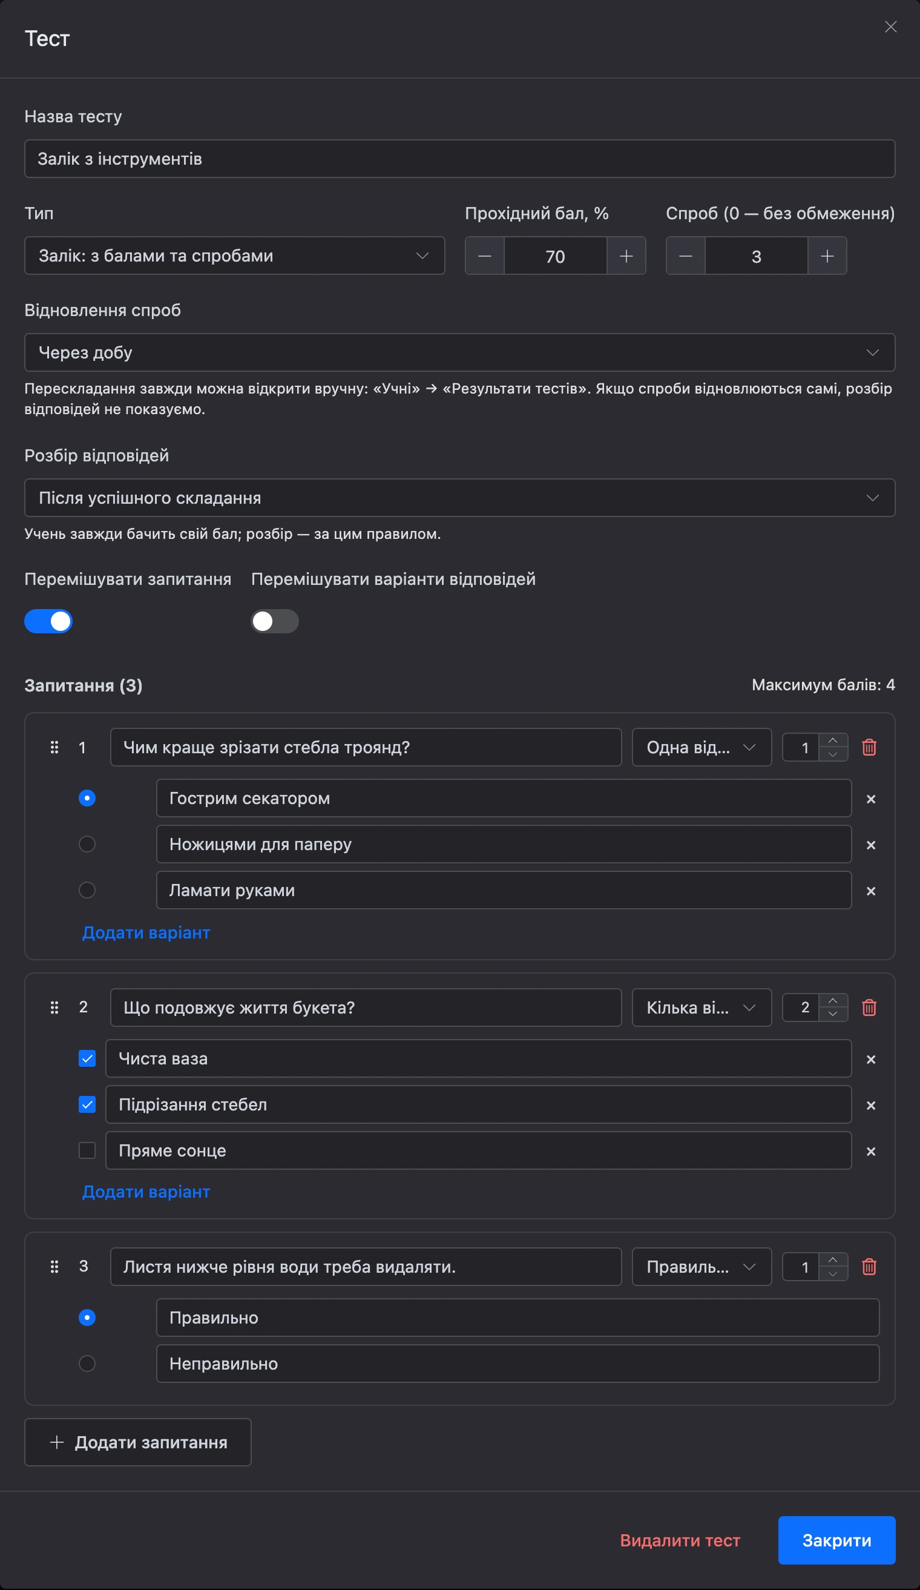
Task: Enable the "Перемішувати варіанти відповідей" switch
Action: 275,621
